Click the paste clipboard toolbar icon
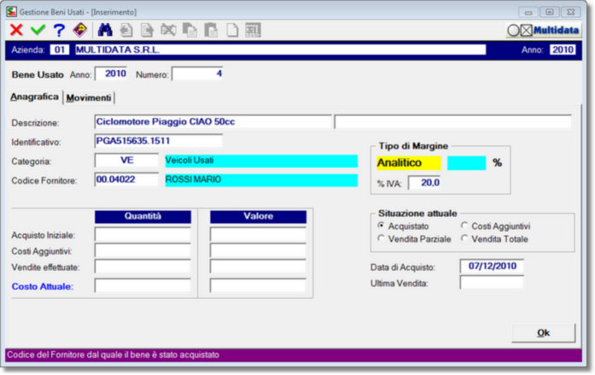Screen dimensions: 595x375 coord(211,30)
